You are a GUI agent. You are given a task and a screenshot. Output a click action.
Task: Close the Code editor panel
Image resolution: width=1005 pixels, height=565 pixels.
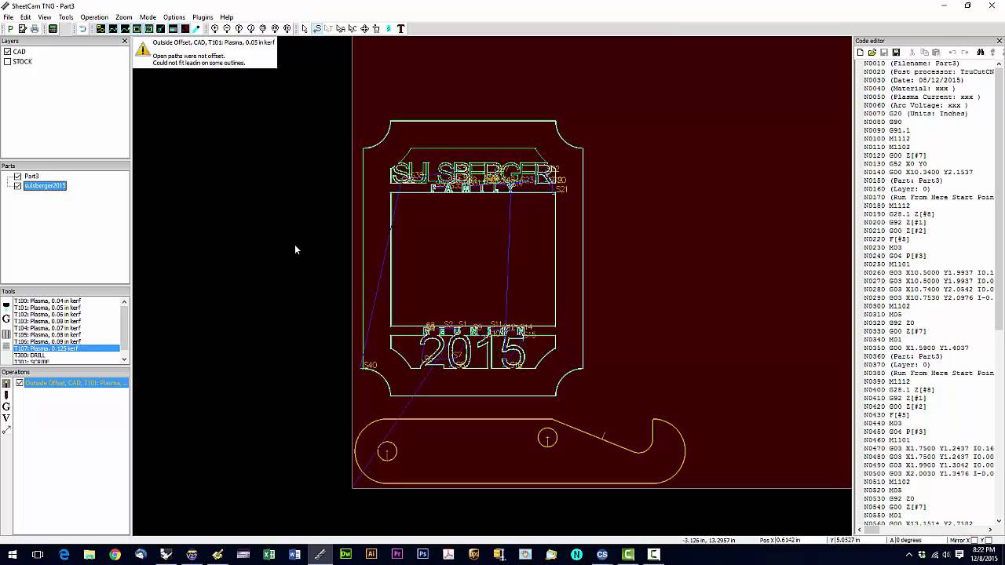pos(1000,41)
